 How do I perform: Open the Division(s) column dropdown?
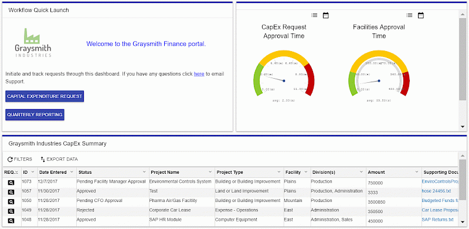(361, 172)
